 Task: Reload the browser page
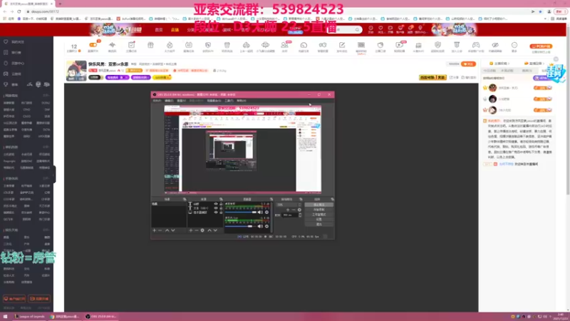19,11
